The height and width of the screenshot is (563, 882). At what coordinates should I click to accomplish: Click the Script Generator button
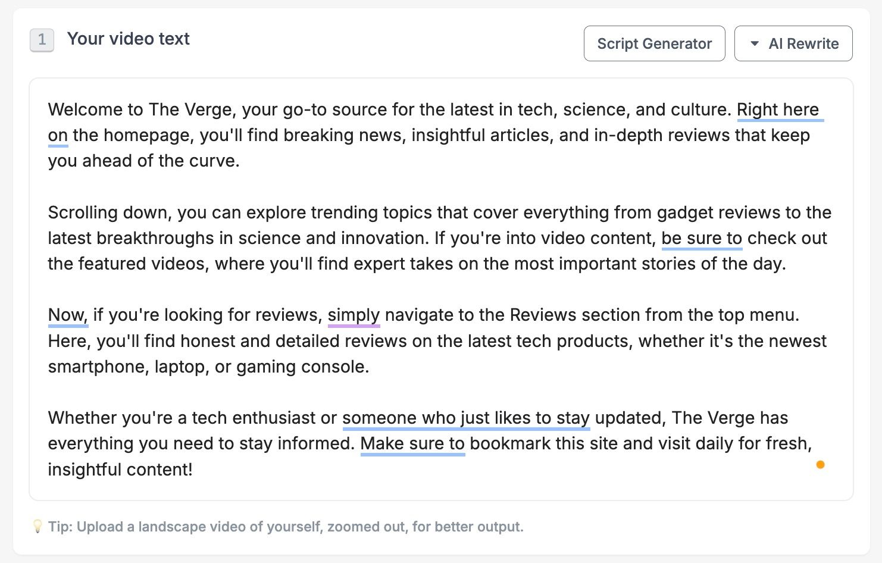(x=654, y=43)
